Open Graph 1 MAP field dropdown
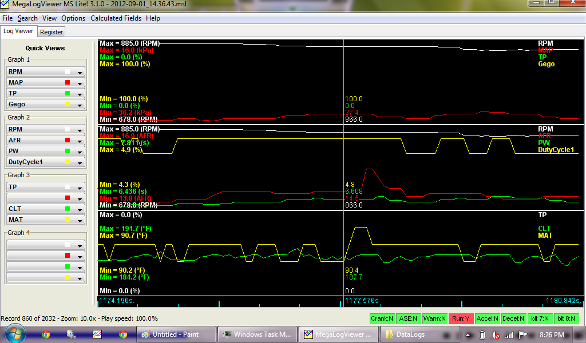This screenshot has width=586, height=343. tap(80, 83)
